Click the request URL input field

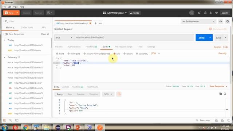click(x=134, y=37)
